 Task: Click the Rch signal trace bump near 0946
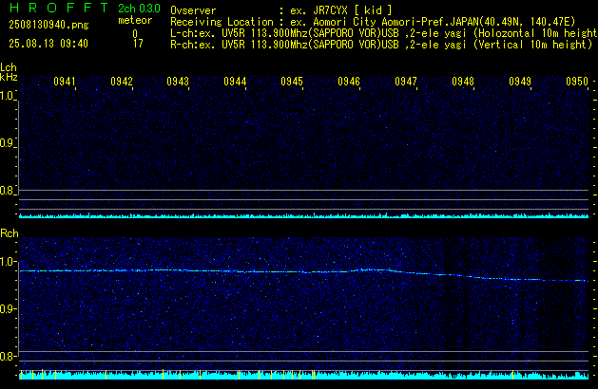372,269
